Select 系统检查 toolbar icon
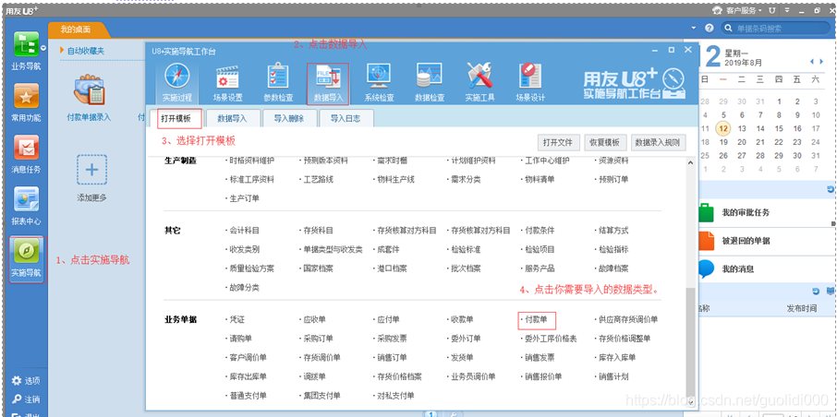837x417 pixels. coord(380,83)
